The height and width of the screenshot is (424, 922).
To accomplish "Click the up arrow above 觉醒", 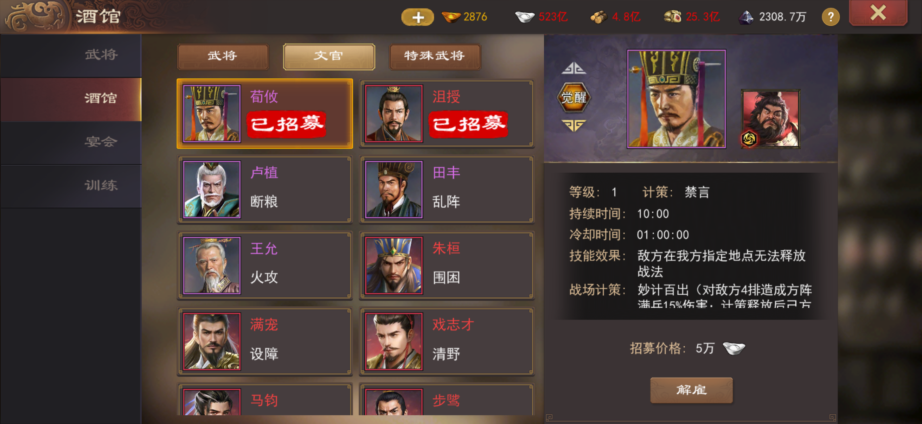I will point(574,68).
